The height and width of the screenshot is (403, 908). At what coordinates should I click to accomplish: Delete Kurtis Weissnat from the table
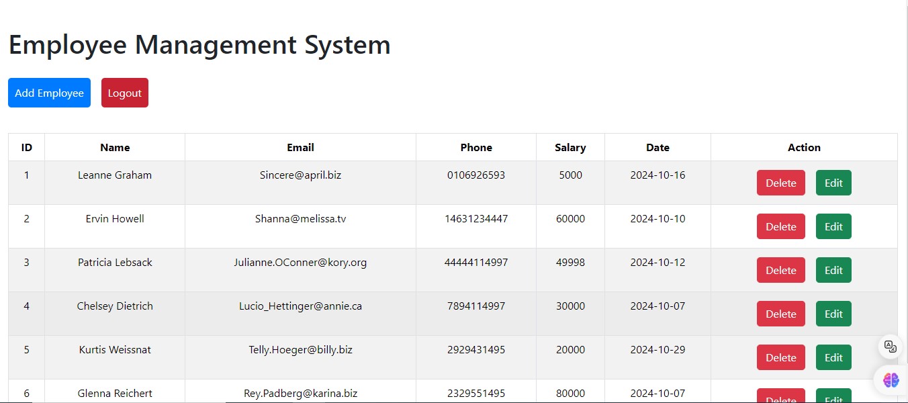pos(780,357)
